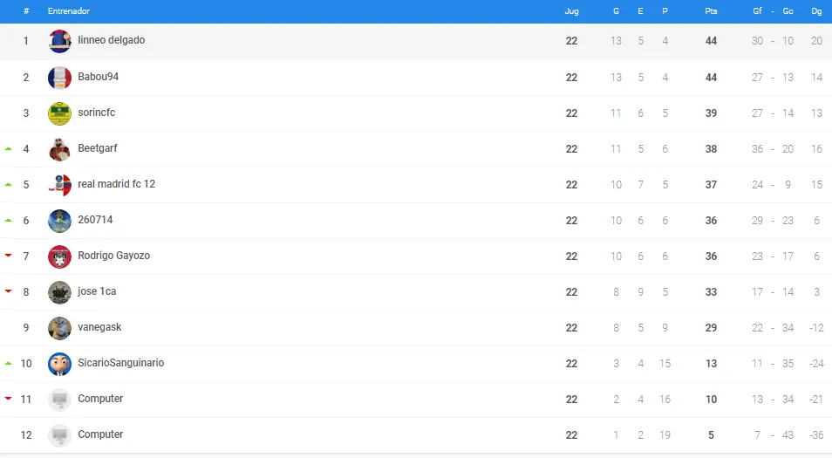
Task: Click real madrid fc 12's 37 points
Action: [711, 185]
